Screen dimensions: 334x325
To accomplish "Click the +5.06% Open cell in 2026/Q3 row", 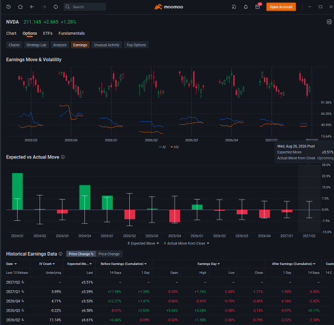I will [x=172, y=310].
